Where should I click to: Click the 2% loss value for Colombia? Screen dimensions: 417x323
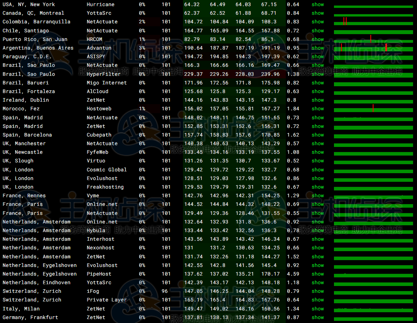pyautogui.click(x=142, y=22)
